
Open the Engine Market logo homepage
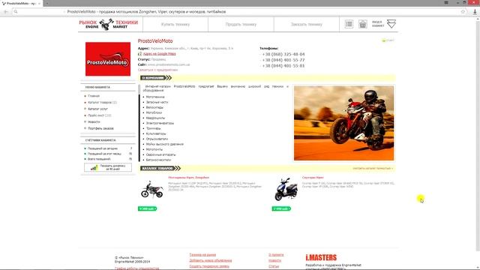click(108, 24)
